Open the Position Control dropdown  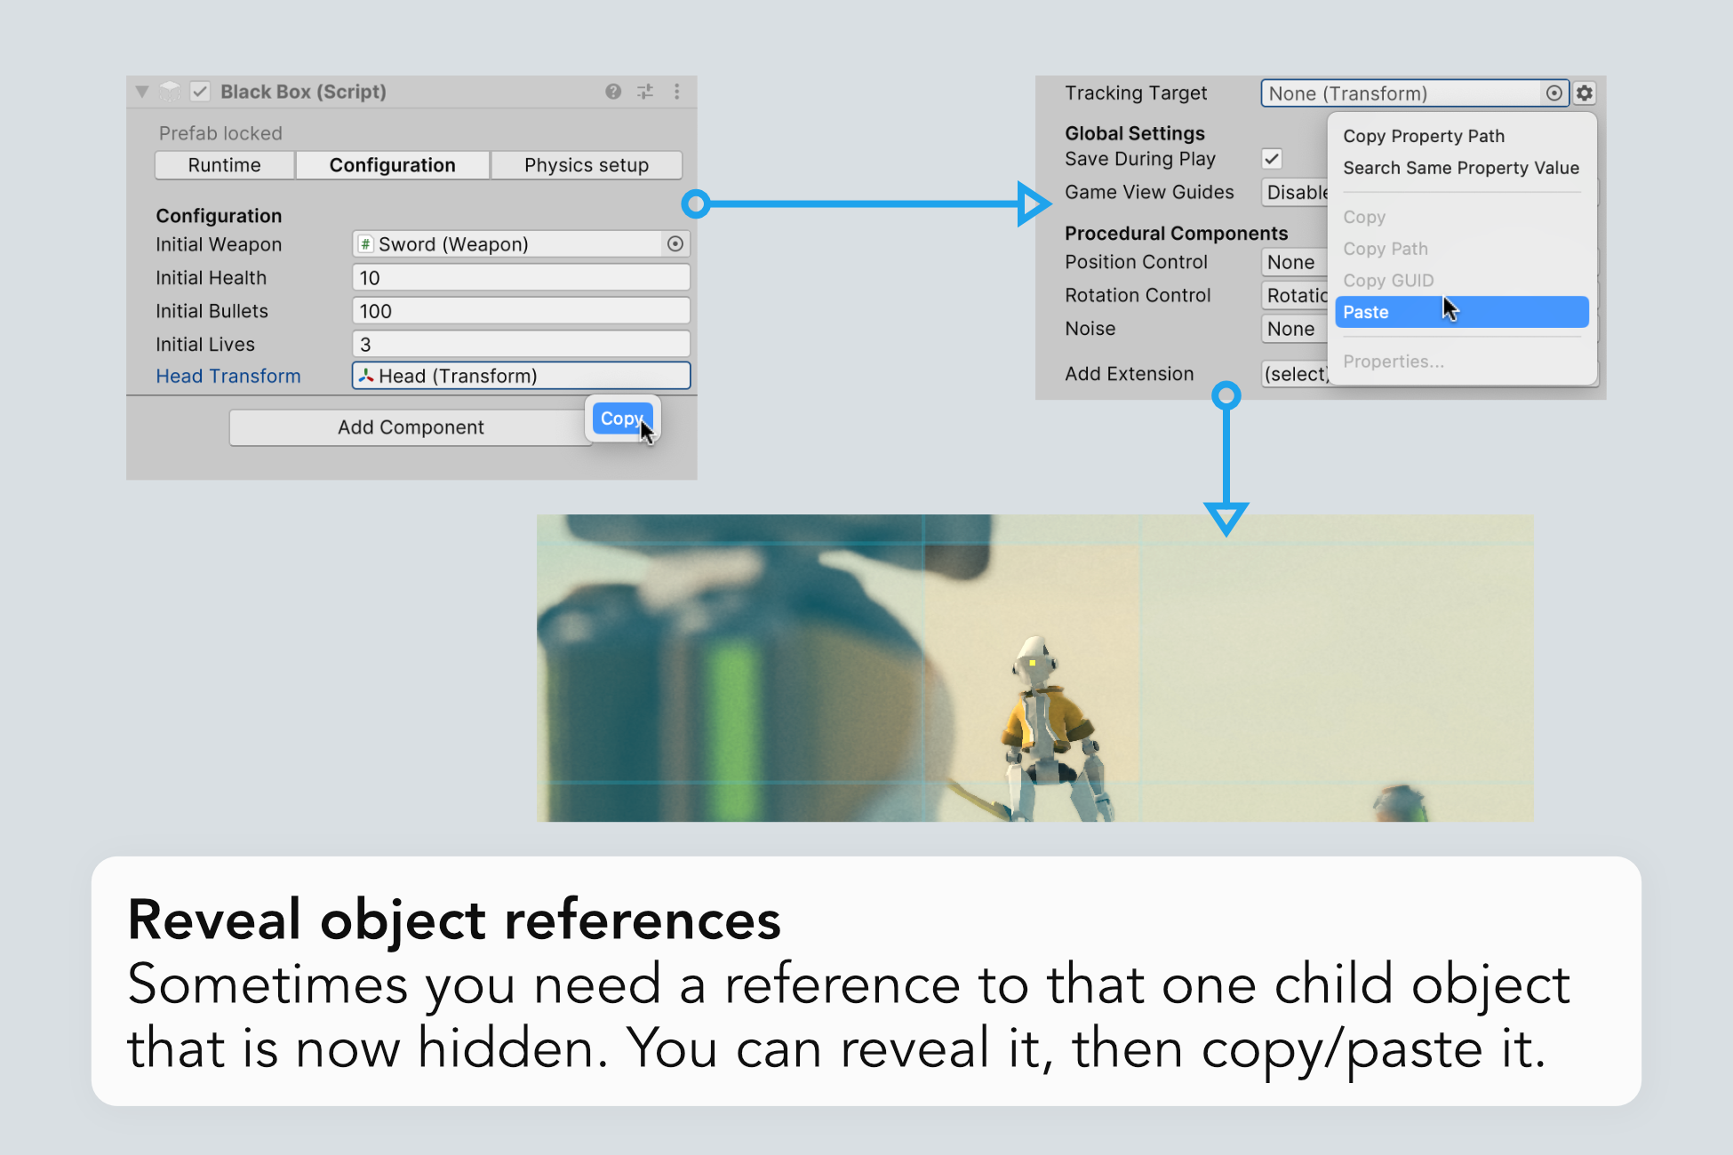(1293, 262)
